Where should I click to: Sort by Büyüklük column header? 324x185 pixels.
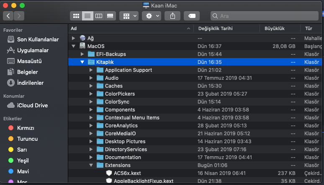274,28
